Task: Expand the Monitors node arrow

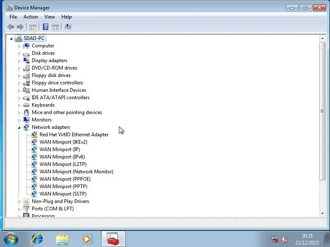Action: 19,120
